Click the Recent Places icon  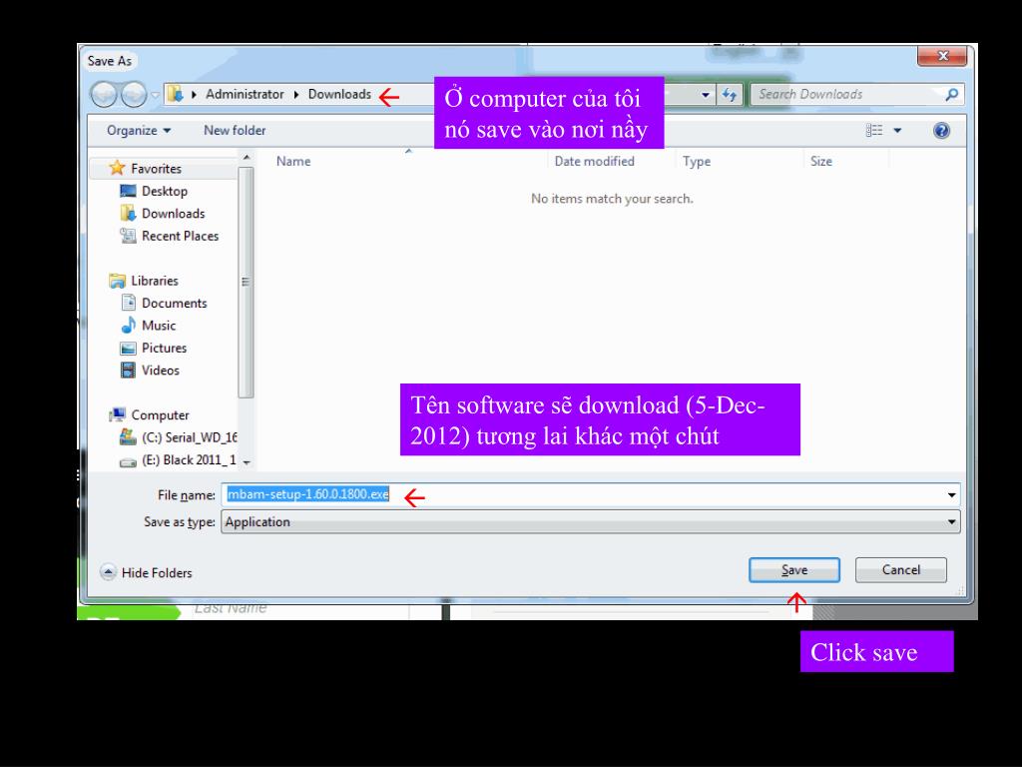(x=129, y=236)
